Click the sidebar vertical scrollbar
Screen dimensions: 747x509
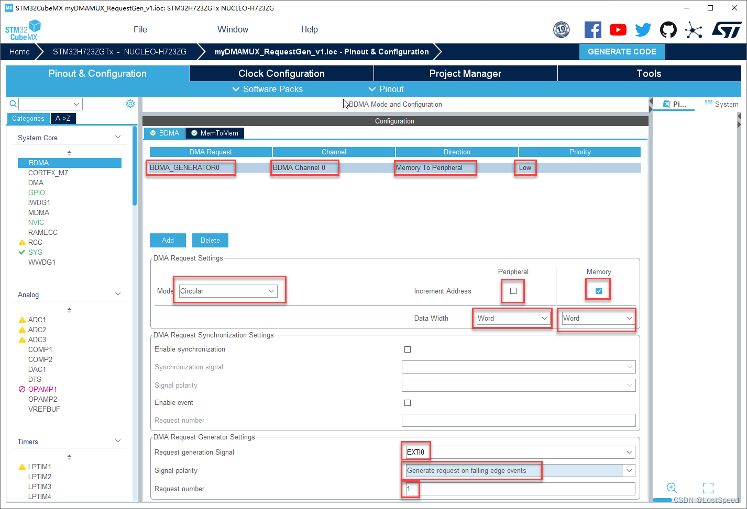(135, 165)
